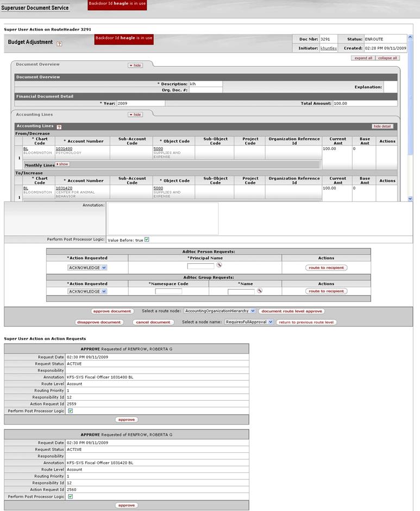Select Doc Nbr value 3291
This screenshot has height=511, width=420.
[325, 39]
